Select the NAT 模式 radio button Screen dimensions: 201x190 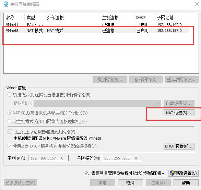[x=10, y=113]
